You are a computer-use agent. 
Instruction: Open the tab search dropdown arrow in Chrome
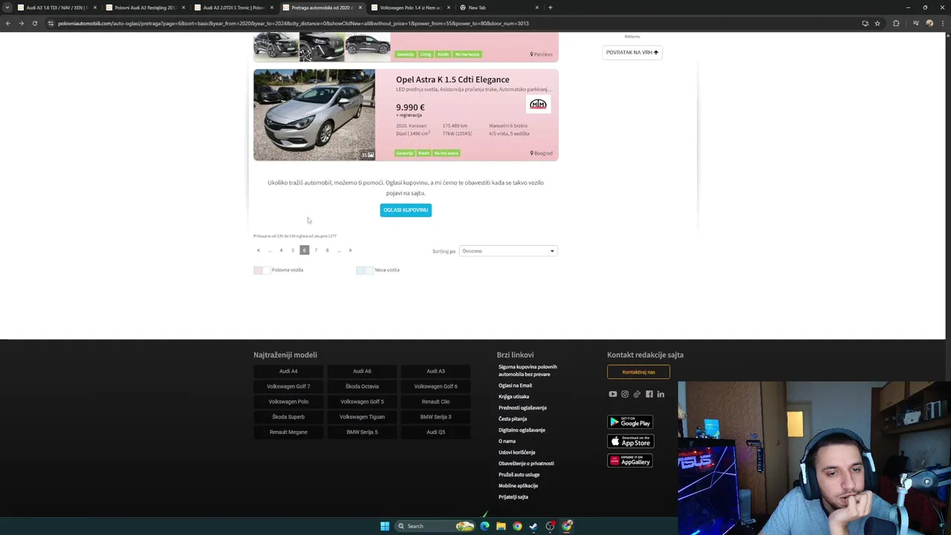coord(7,7)
